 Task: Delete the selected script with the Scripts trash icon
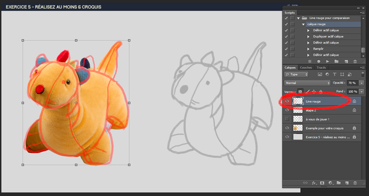click(355, 61)
